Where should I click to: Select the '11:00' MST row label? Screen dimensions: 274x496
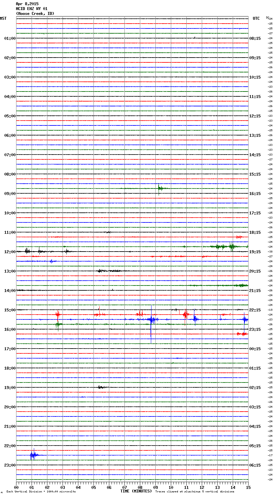click(10, 232)
